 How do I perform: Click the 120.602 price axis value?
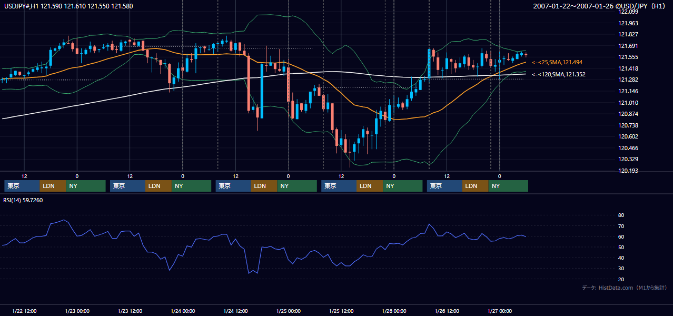pyautogui.click(x=628, y=136)
